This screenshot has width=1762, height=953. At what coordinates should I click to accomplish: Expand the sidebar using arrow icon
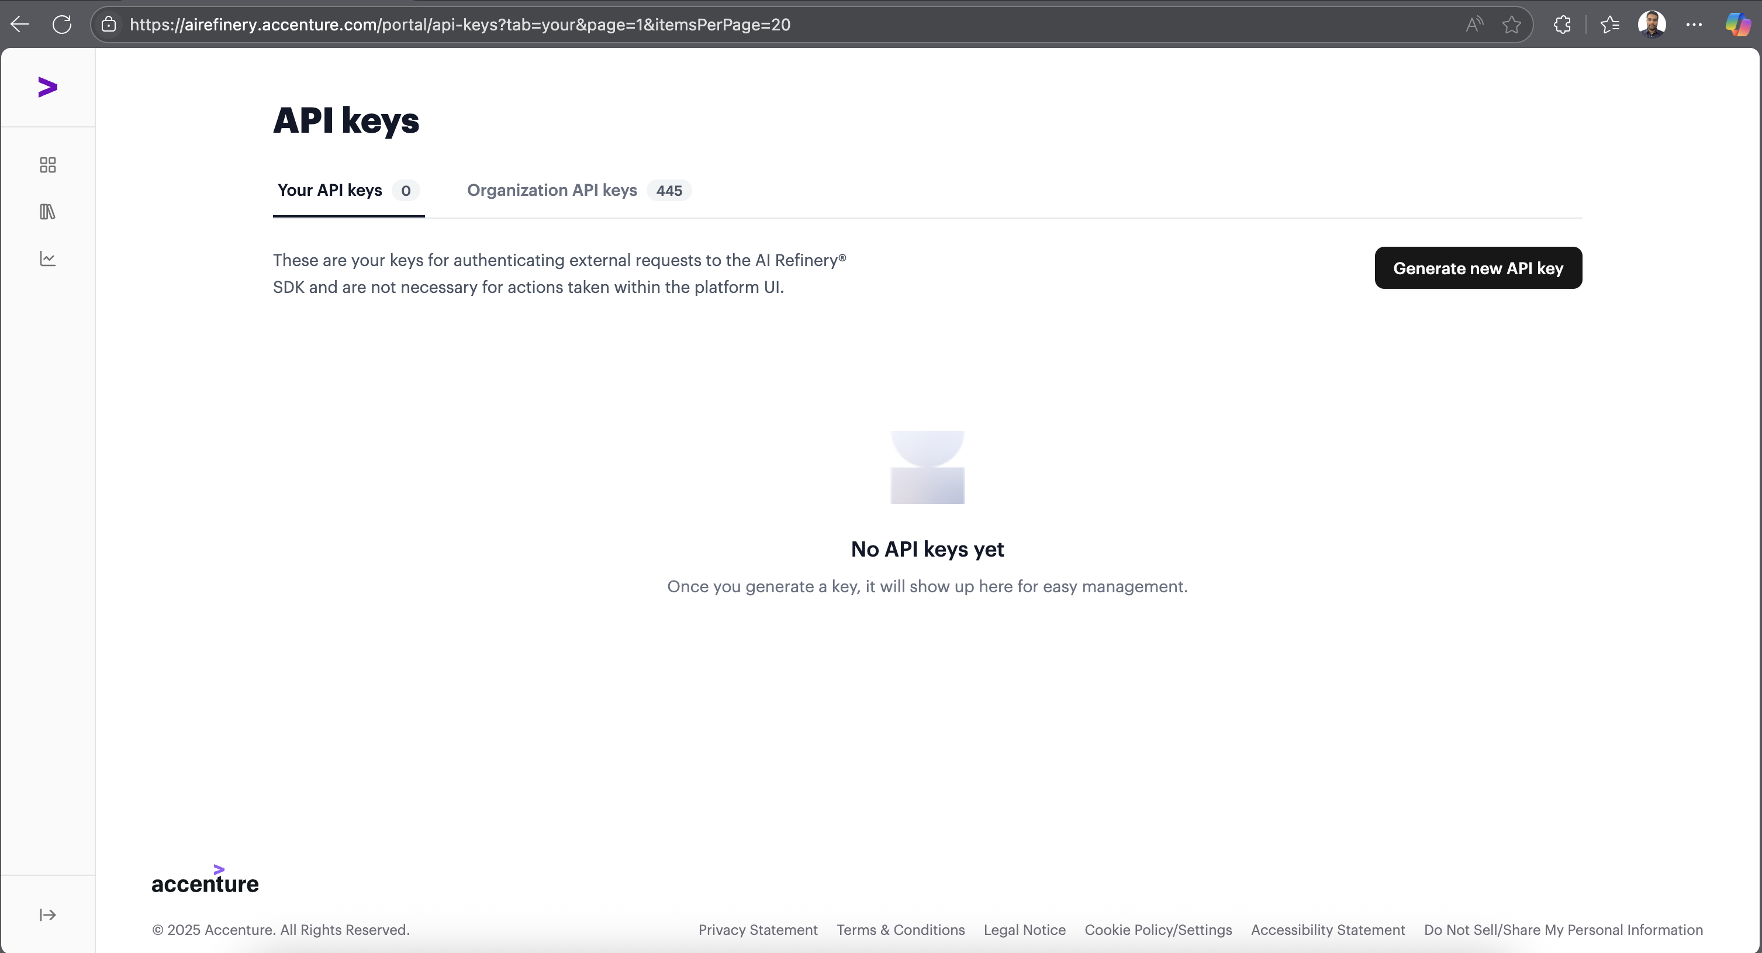coord(47,916)
